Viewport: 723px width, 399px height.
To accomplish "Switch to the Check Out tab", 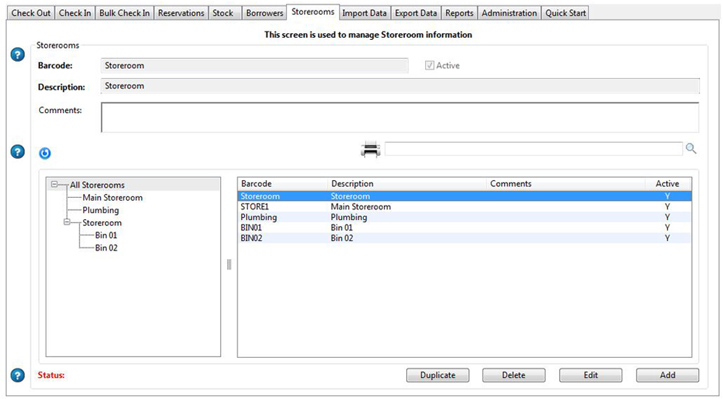I will point(31,13).
